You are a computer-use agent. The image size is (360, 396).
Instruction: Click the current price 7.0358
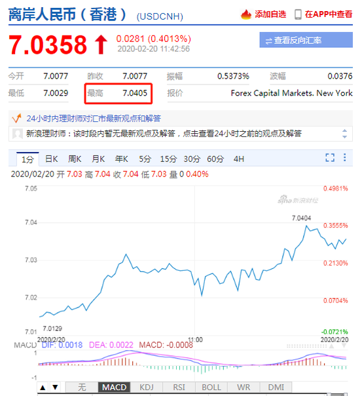(x=48, y=45)
